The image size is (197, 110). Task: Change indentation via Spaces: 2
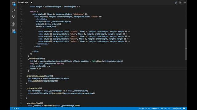coord(155,108)
